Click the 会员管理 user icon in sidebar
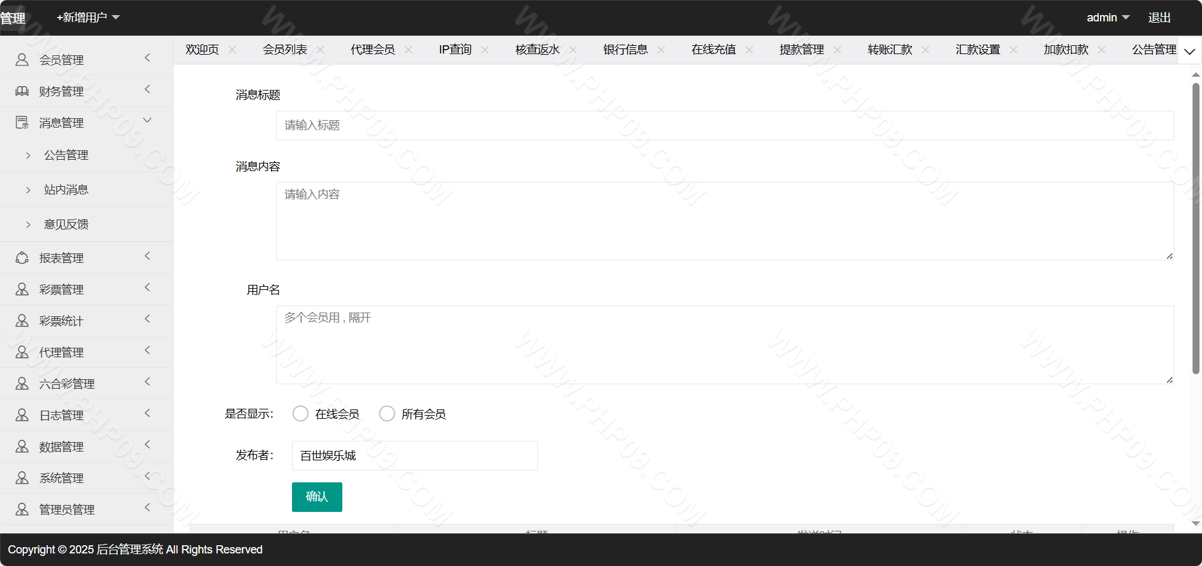Screen dimensions: 1202x566 coord(22,60)
